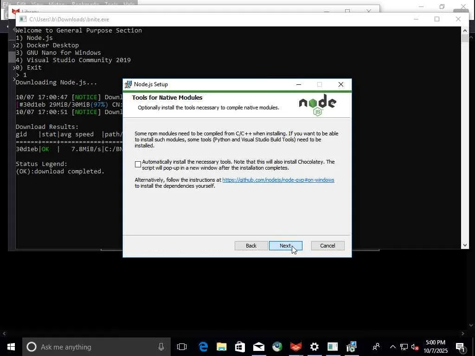The width and height of the screenshot is (475, 356).
Task: Click the Node.js Setup title bar installer icon
Action: tap(128, 84)
